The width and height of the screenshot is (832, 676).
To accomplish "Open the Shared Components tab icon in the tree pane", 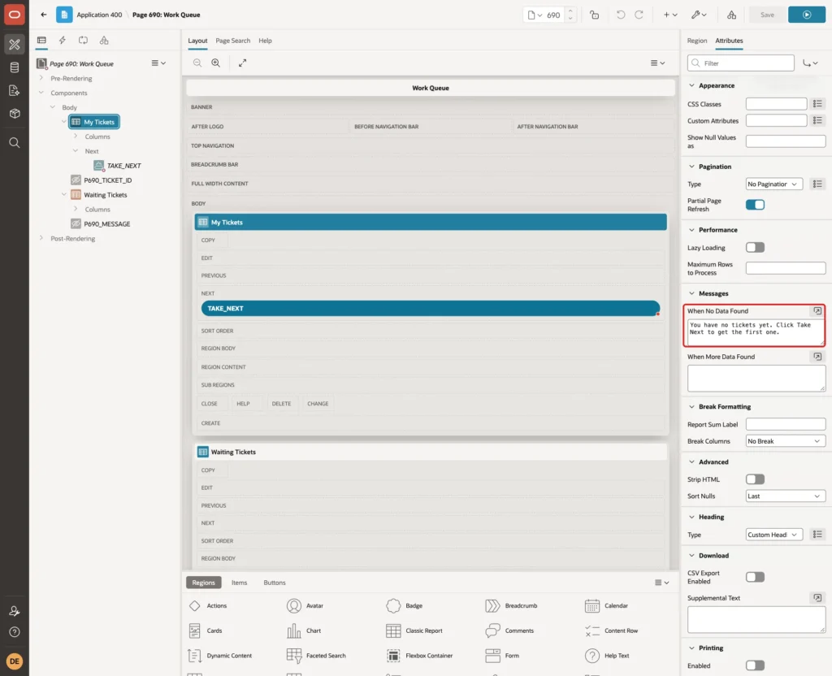I will [x=104, y=41].
